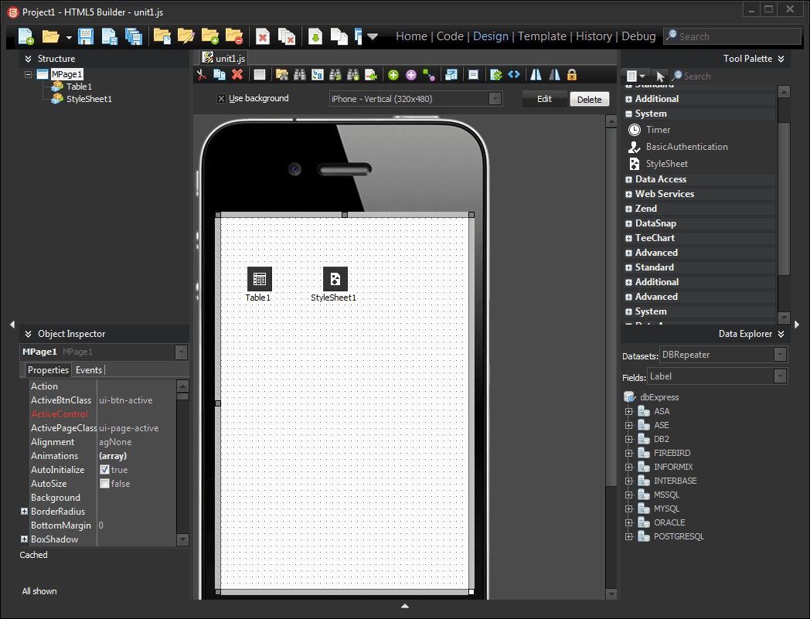Open the Template view
This screenshot has width=810, height=619.
point(542,36)
